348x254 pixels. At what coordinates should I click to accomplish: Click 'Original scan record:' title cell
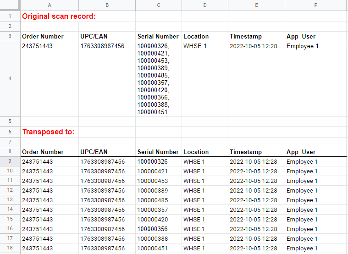59,16
